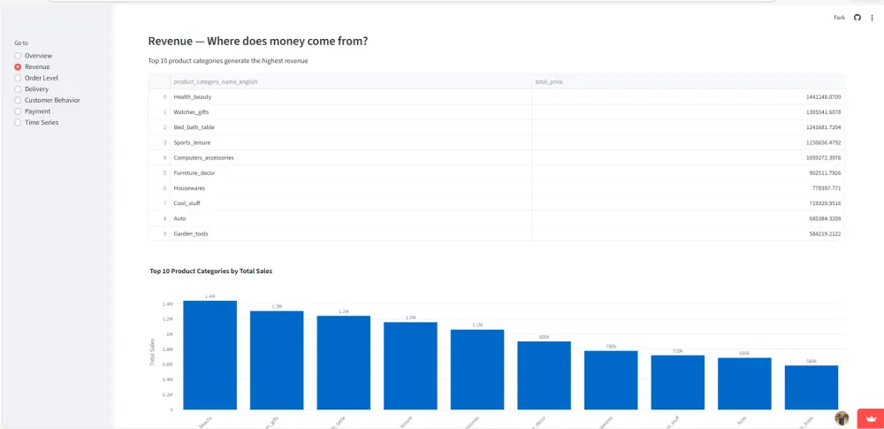Click the Health_beauty table cell
884x429 pixels.
[351, 97]
